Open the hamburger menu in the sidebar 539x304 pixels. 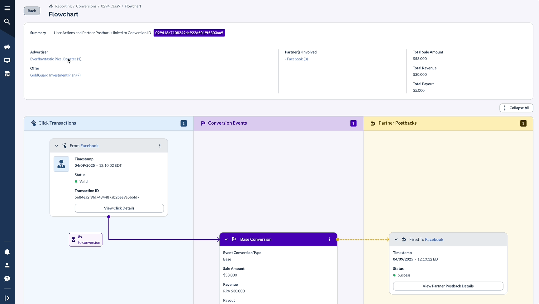(x=7, y=8)
